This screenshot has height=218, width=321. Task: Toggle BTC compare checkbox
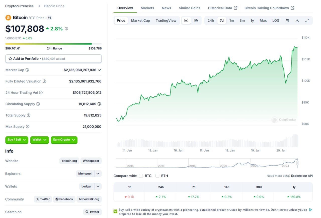click(x=141, y=176)
